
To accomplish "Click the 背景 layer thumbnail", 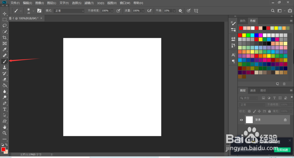I will tap(249, 120).
